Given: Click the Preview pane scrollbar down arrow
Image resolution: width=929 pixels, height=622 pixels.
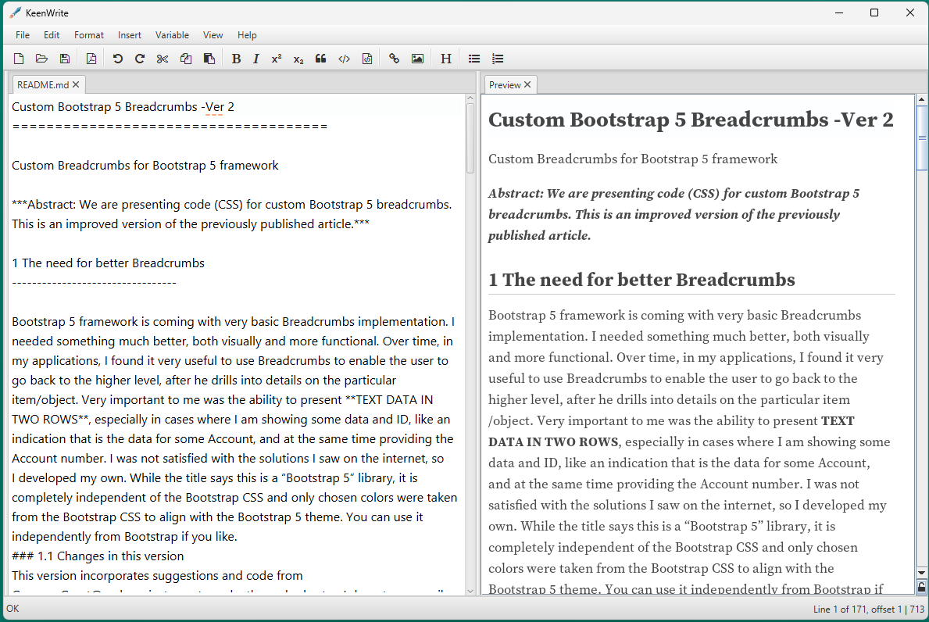Looking at the screenshot, I should coord(921,572).
